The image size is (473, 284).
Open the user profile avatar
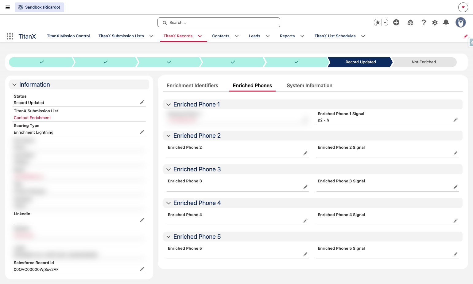(x=461, y=22)
